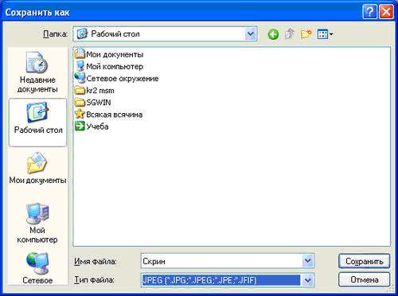This screenshot has height=296, width=398.
Task: Select the kr2 msm folder icon
Action: [80, 91]
